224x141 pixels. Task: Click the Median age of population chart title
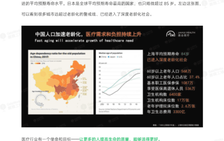click(110, 53)
